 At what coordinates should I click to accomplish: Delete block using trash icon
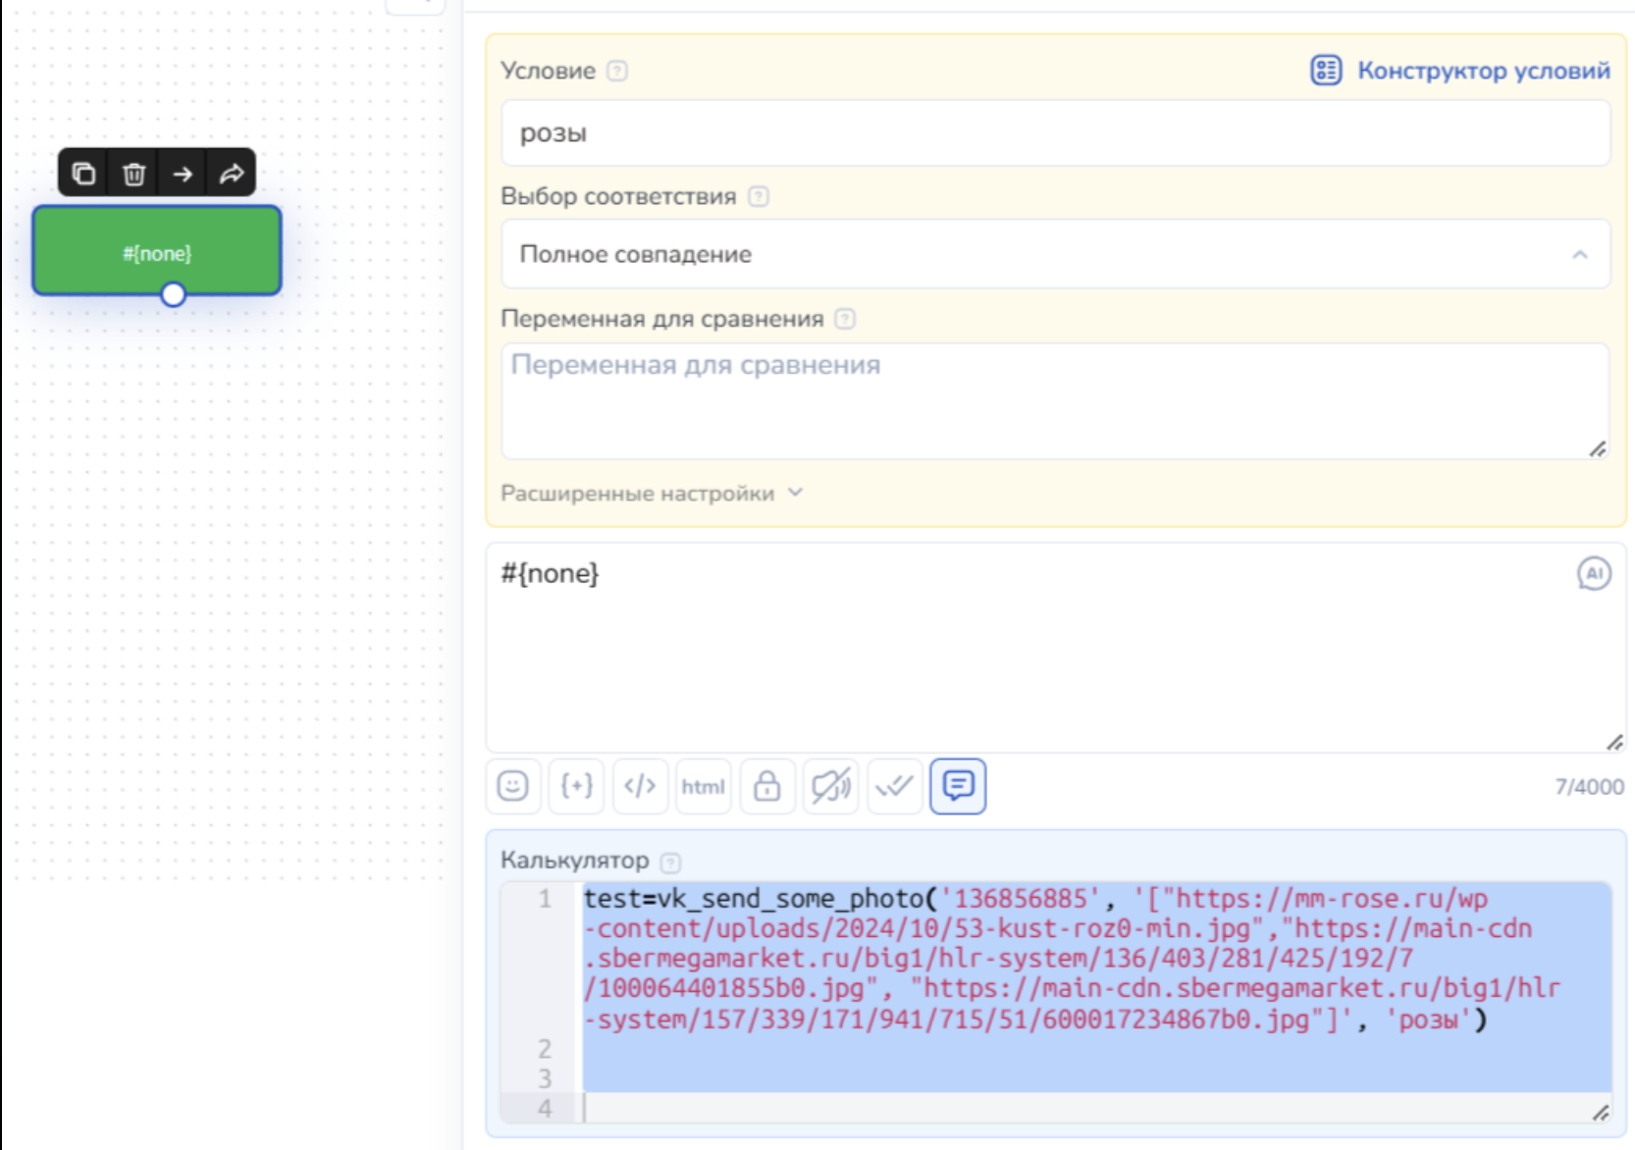click(133, 174)
